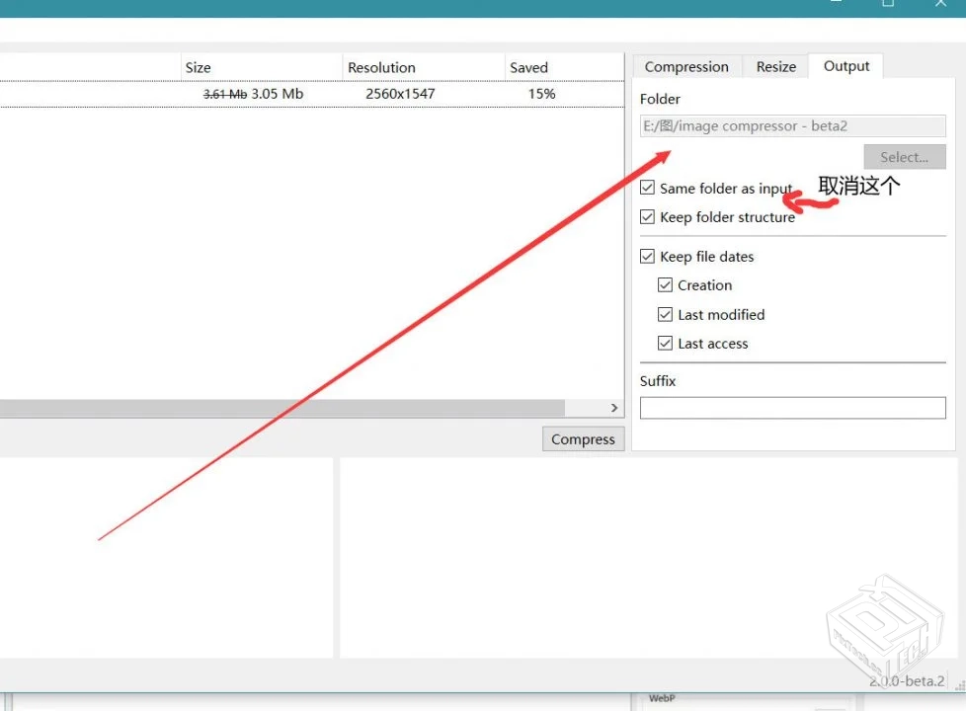Uncheck Same folder as input
This screenshot has width=966, height=711.
coord(648,188)
